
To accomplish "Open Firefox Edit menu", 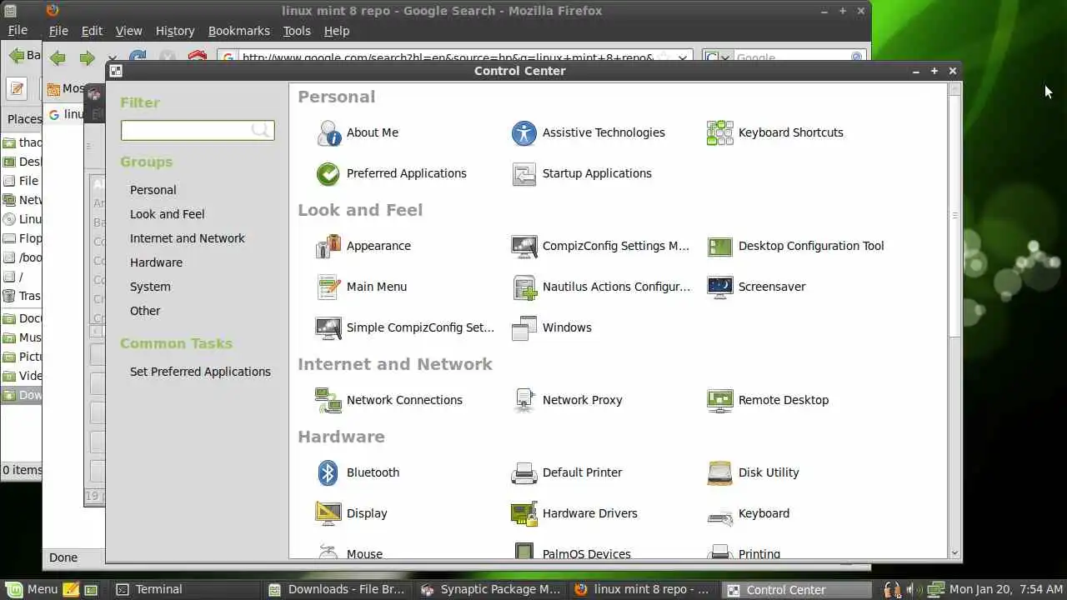I will [x=92, y=31].
